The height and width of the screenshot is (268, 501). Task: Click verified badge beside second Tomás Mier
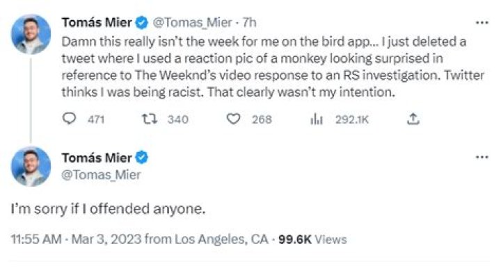click(141, 158)
